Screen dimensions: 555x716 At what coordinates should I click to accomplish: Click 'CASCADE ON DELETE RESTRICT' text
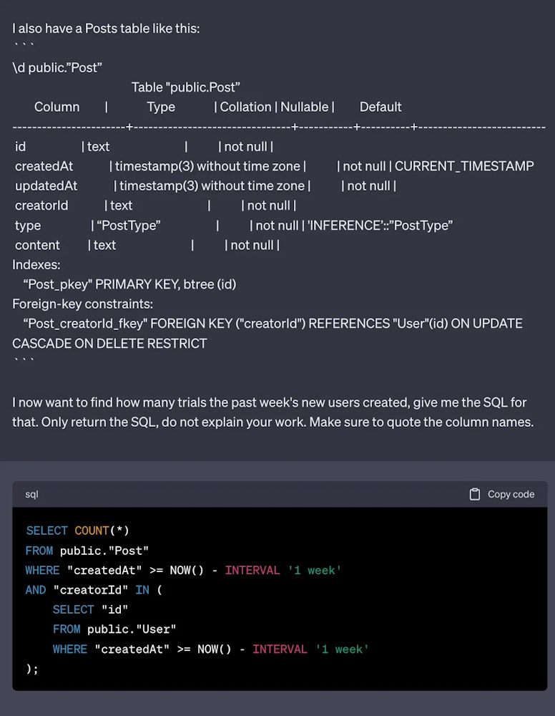[x=109, y=344]
